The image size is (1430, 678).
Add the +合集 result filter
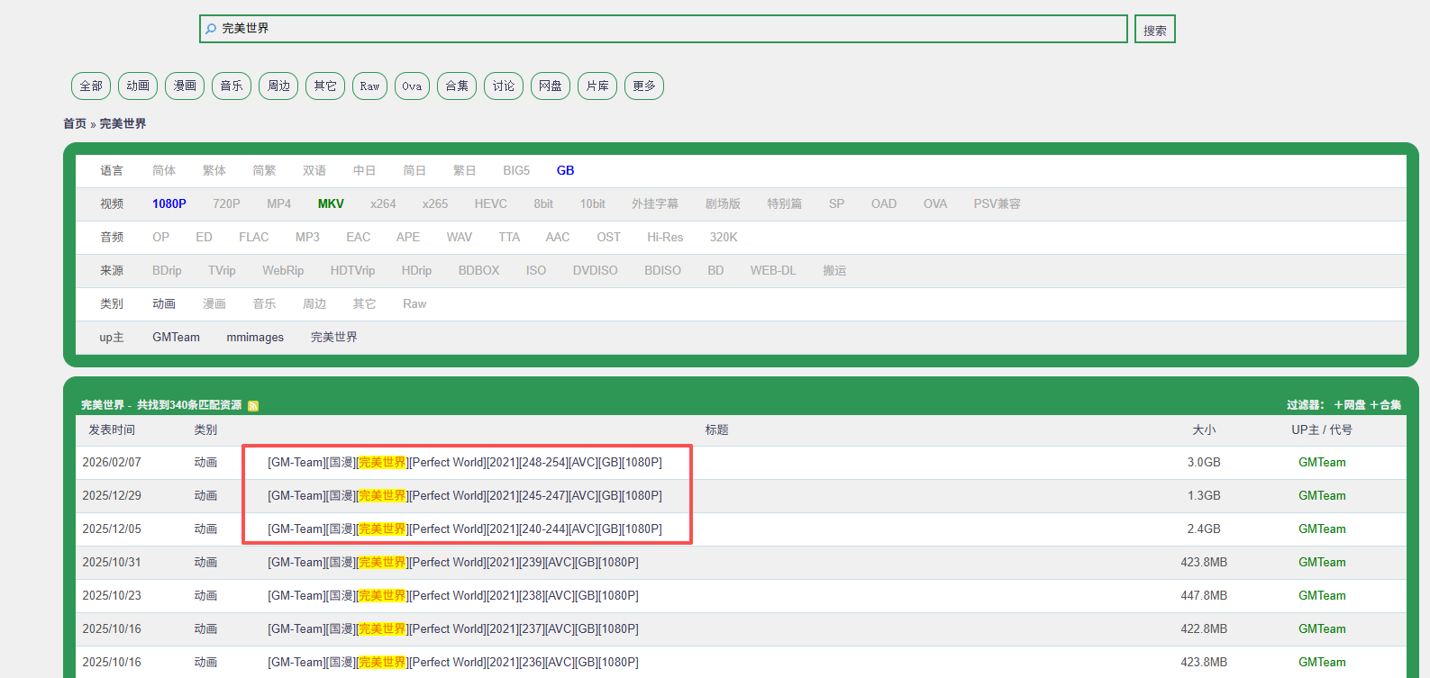click(1385, 405)
